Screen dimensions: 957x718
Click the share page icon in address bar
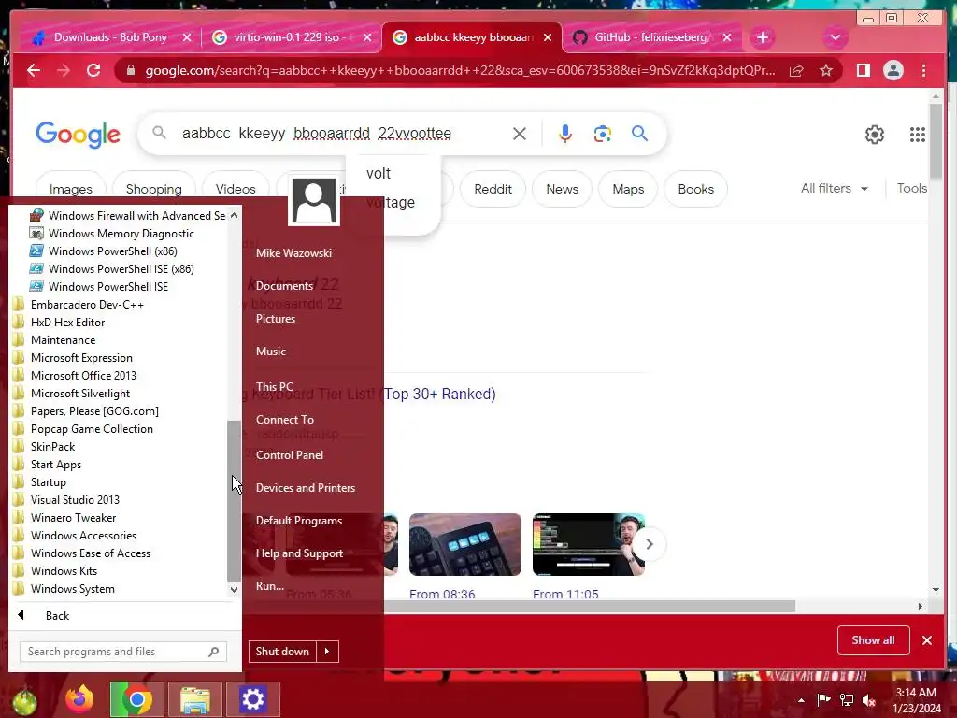point(796,71)
